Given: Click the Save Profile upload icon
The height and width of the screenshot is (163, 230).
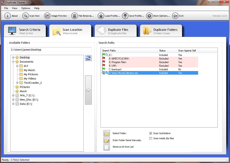Looking at the screenshot, I should (125, 16).
